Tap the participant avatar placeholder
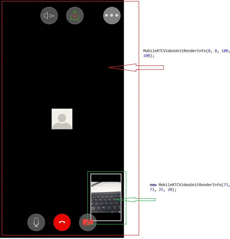The width and height of the screenshot is (230, 239). point(62,119)
